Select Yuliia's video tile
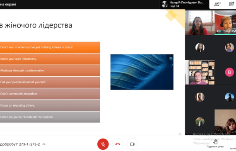 click(x=225, y=23)
